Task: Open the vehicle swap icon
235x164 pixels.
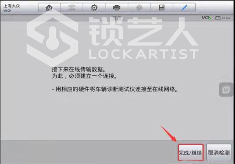Action: (72, 7)
